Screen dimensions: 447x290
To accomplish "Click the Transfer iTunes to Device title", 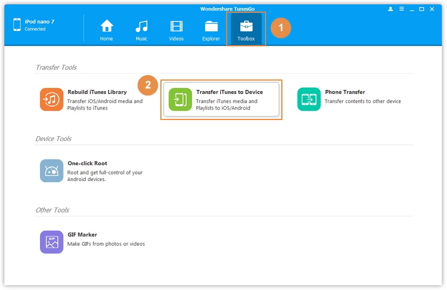I will coord(229,92).
